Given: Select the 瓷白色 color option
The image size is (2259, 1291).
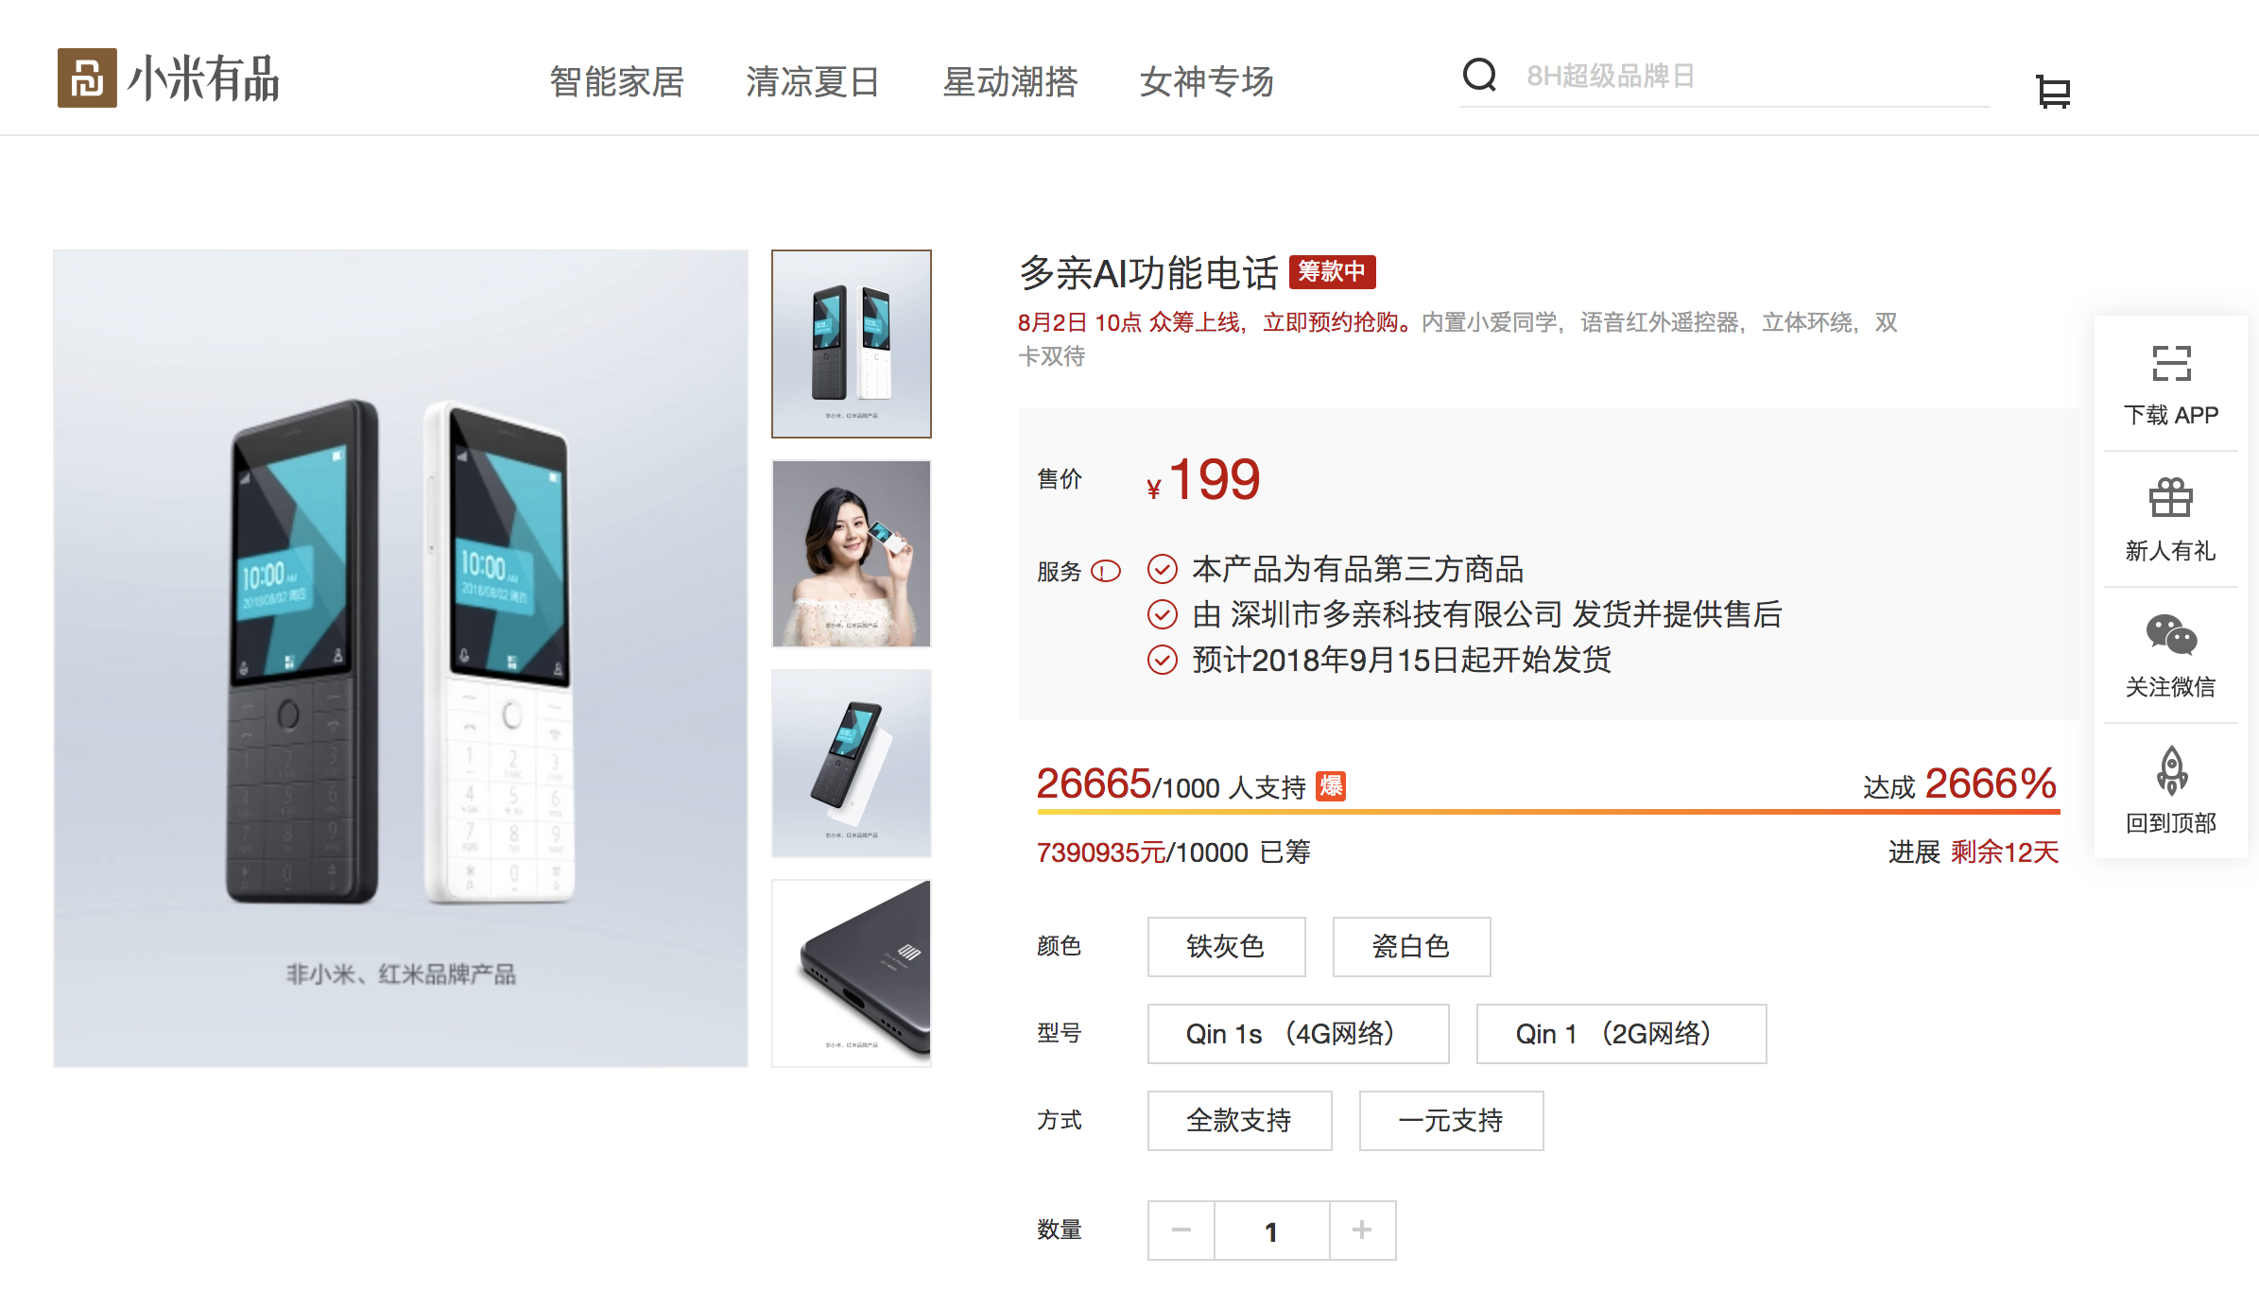Looking at the screenshot, I should [1411, 946].
